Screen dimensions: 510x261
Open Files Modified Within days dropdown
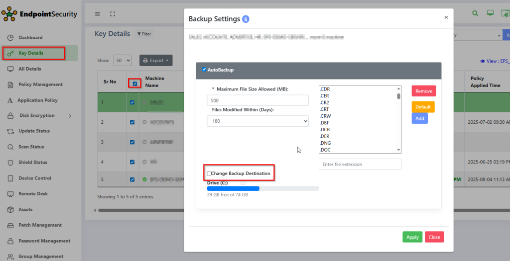257,121
